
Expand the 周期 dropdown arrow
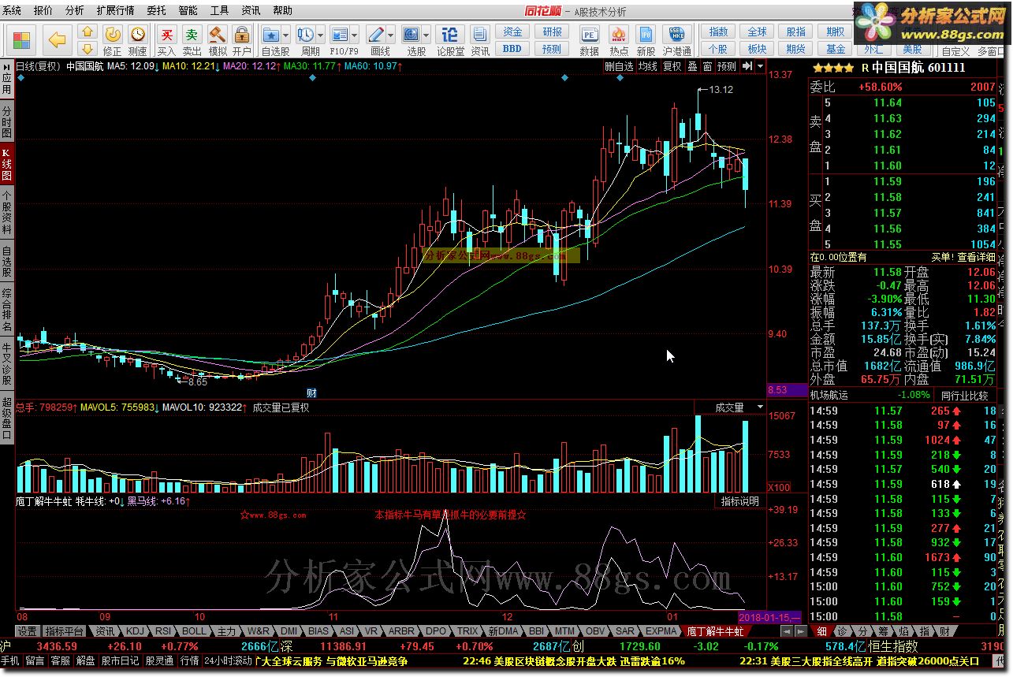tap(320, 35)
